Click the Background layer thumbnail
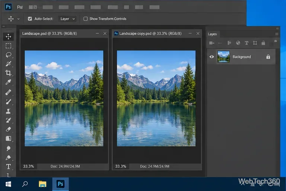Viewport: 286px width, 191px height. (x=223, y=57)
